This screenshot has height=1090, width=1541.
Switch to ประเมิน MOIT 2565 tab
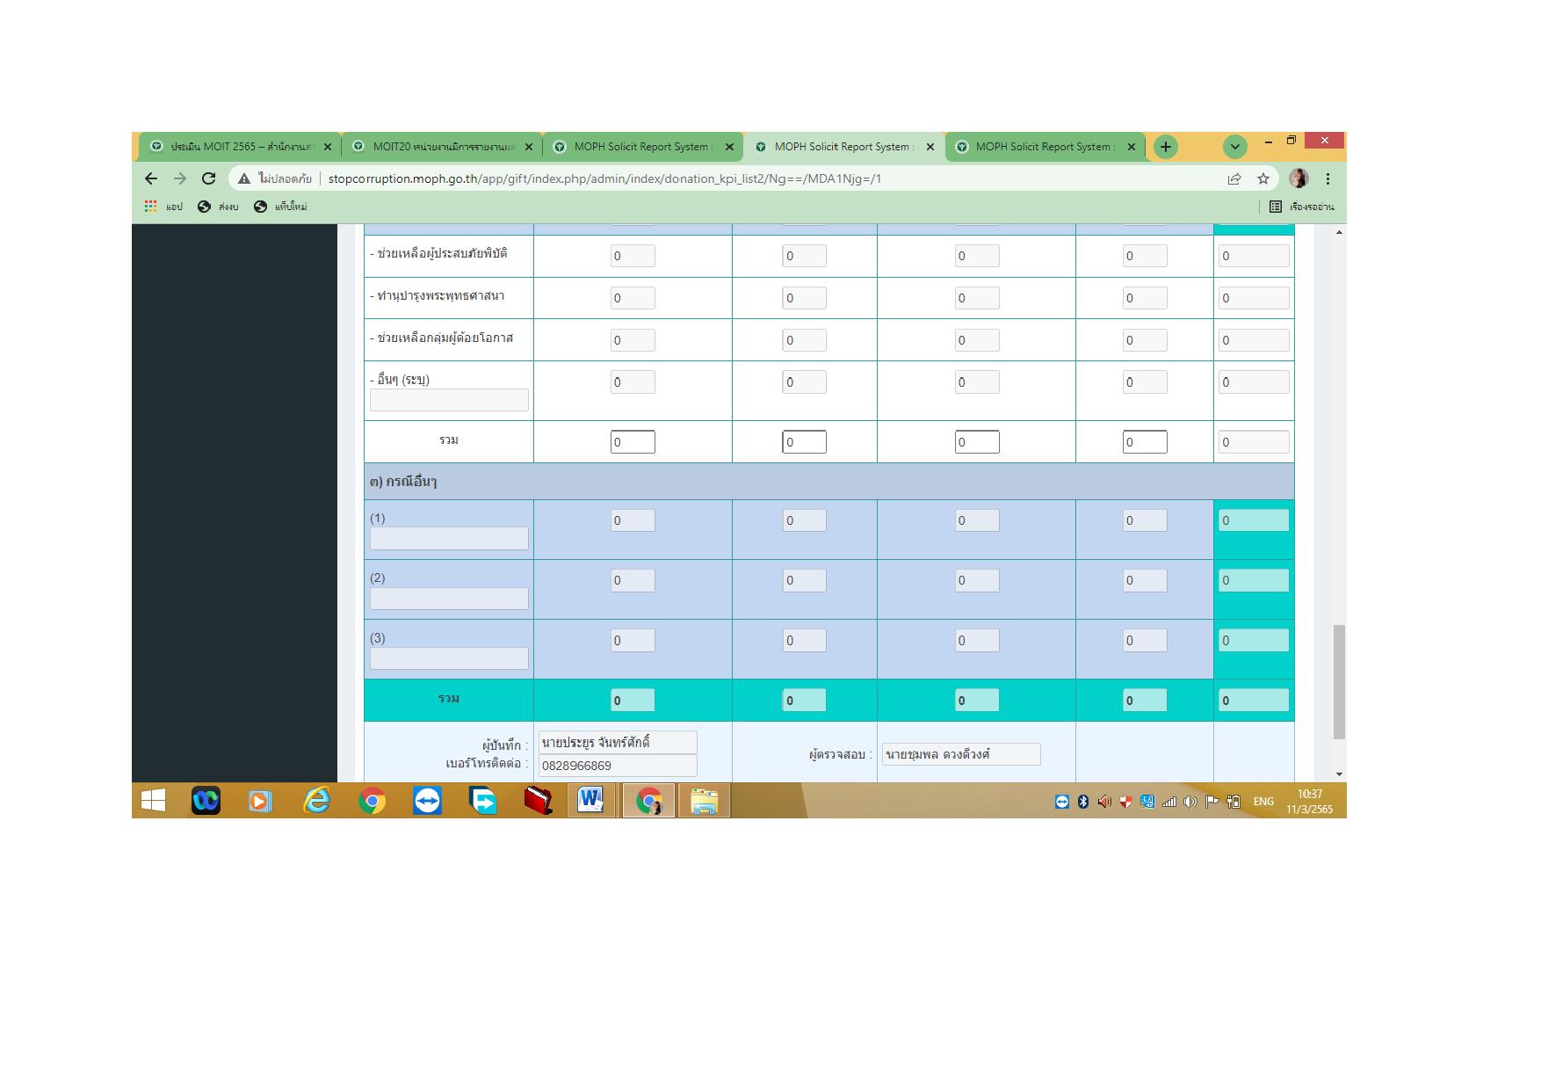click(x=240, y=147)
